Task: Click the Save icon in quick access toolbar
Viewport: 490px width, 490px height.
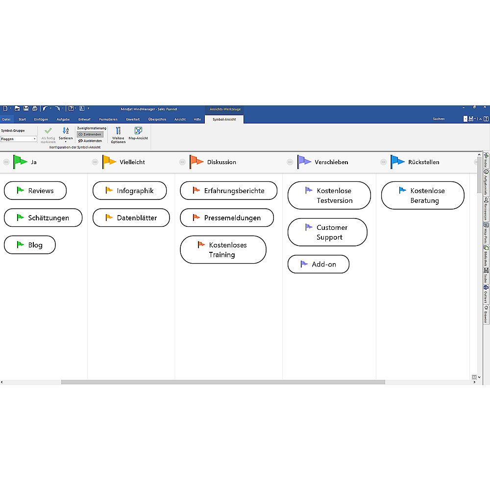Action: coord(26,108)
